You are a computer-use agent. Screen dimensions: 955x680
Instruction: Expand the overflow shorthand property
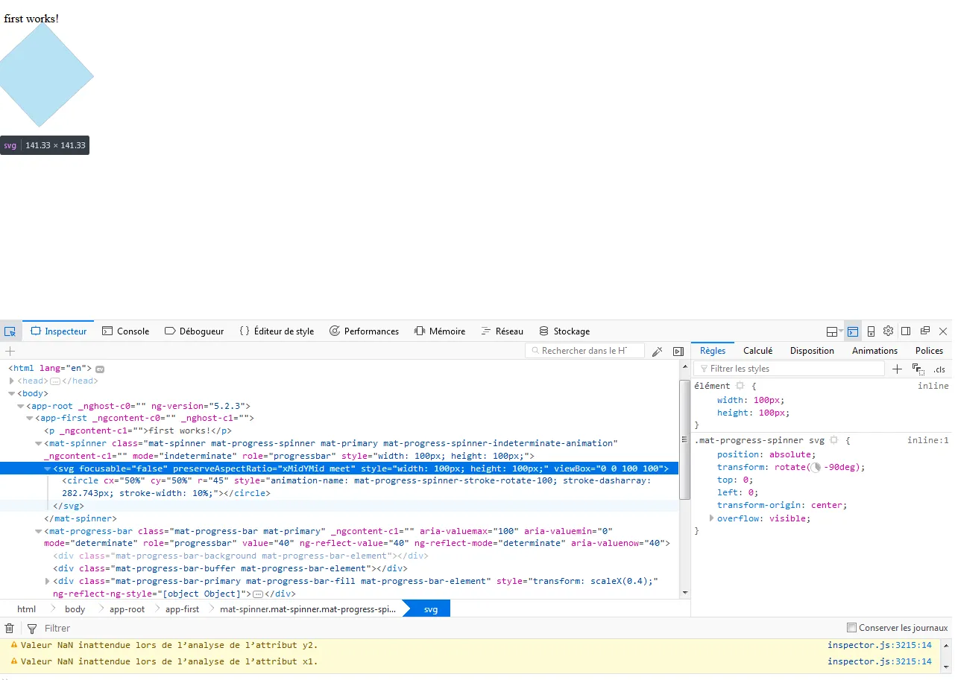pos(711,518)
